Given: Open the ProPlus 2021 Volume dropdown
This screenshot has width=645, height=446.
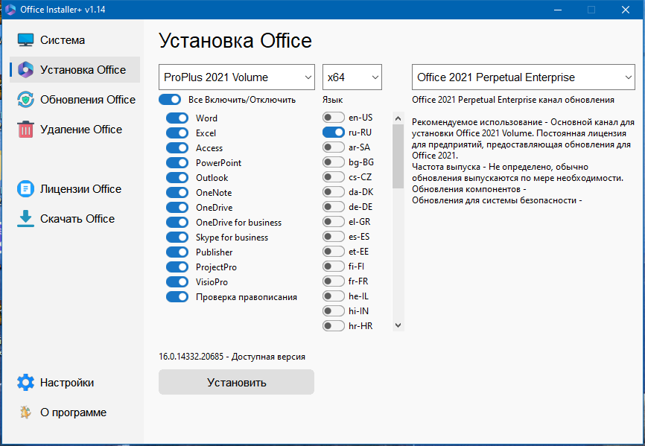Looking at the screenshot, I should point(237,77).
